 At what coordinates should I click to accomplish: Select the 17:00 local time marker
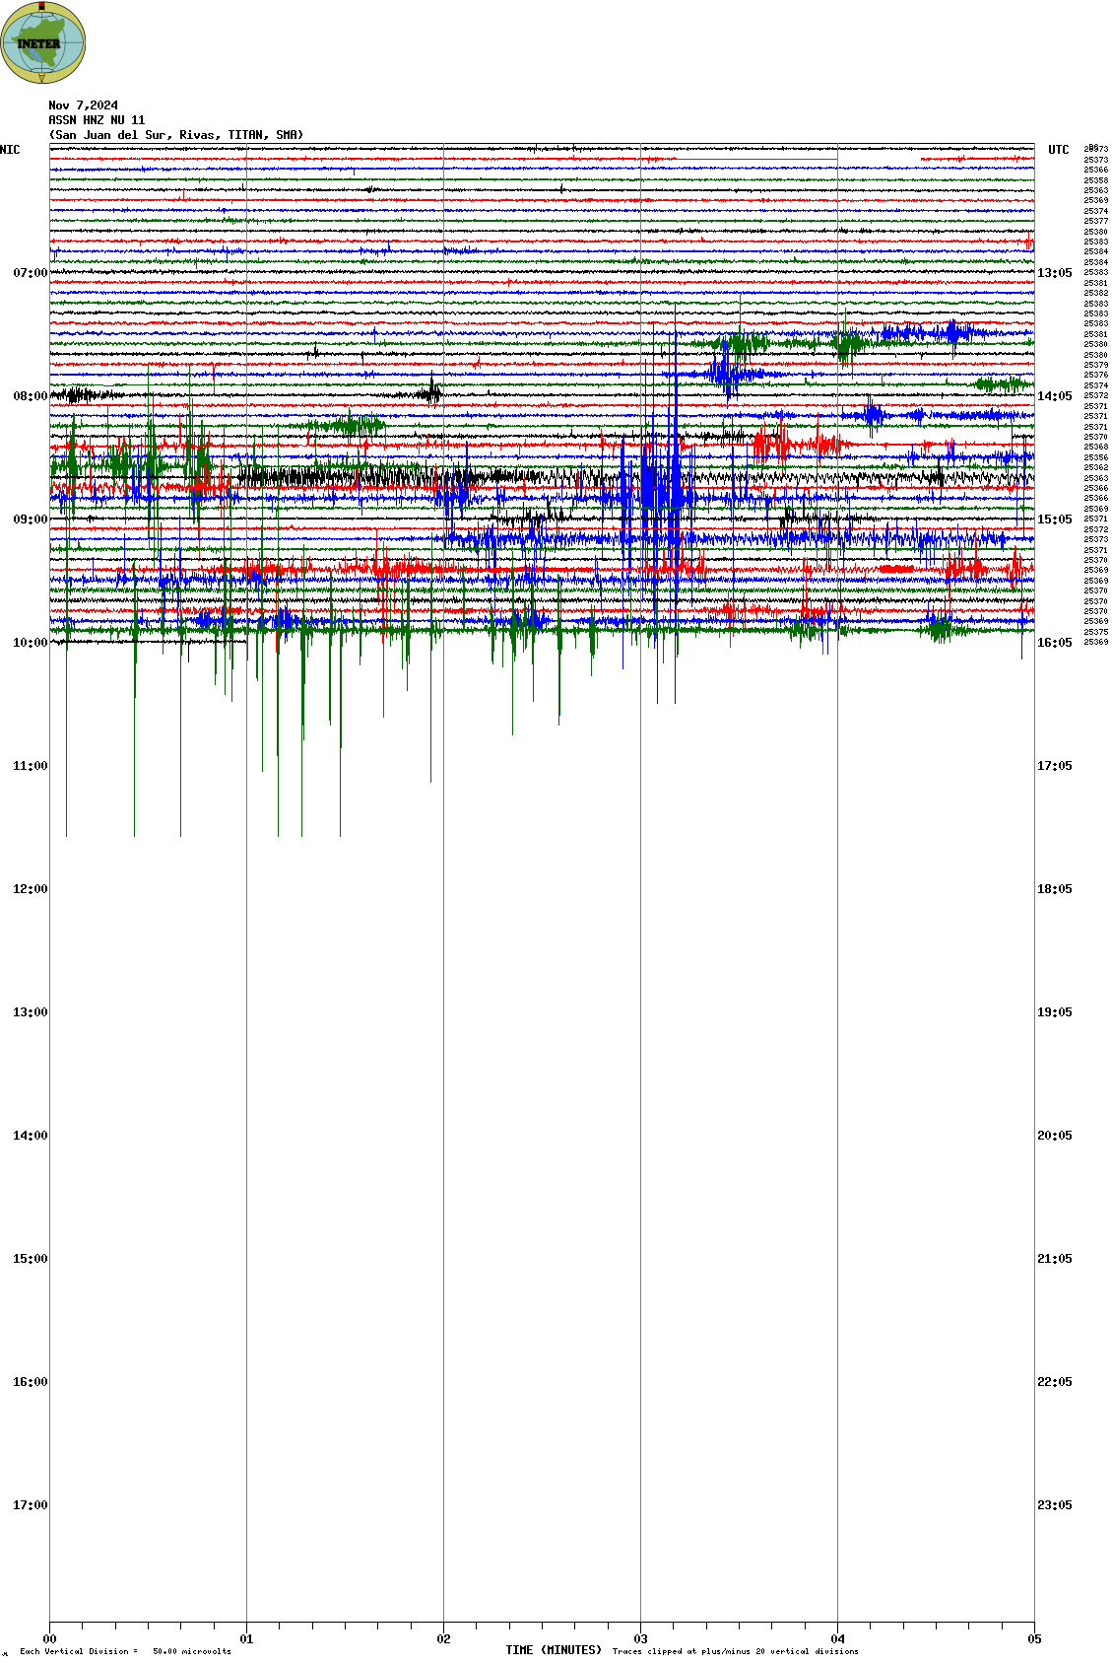point(30,1505)
